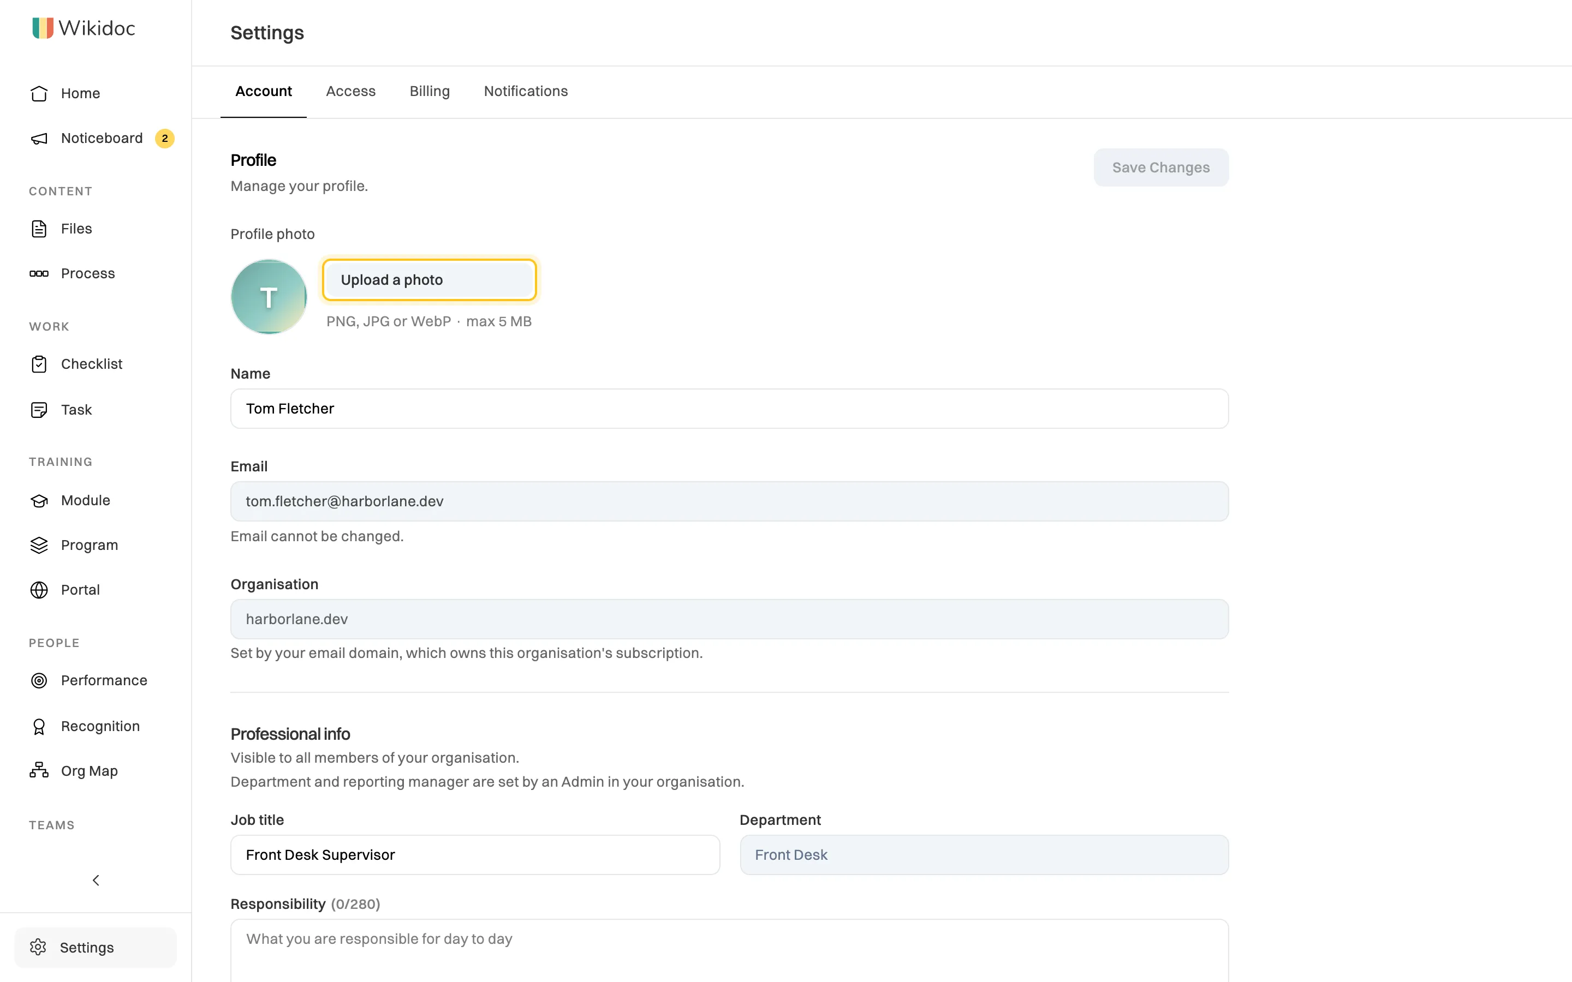Screen dimensions: 1572x982
Task: Click the 'Manage your profile.' text
Action: coord(299,187)
